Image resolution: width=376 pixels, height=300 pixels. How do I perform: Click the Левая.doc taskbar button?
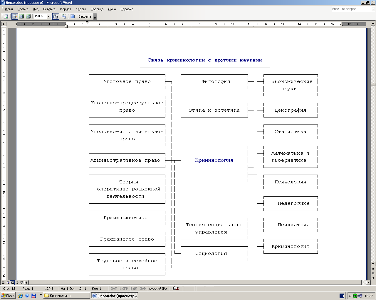(x=115, y=296)
